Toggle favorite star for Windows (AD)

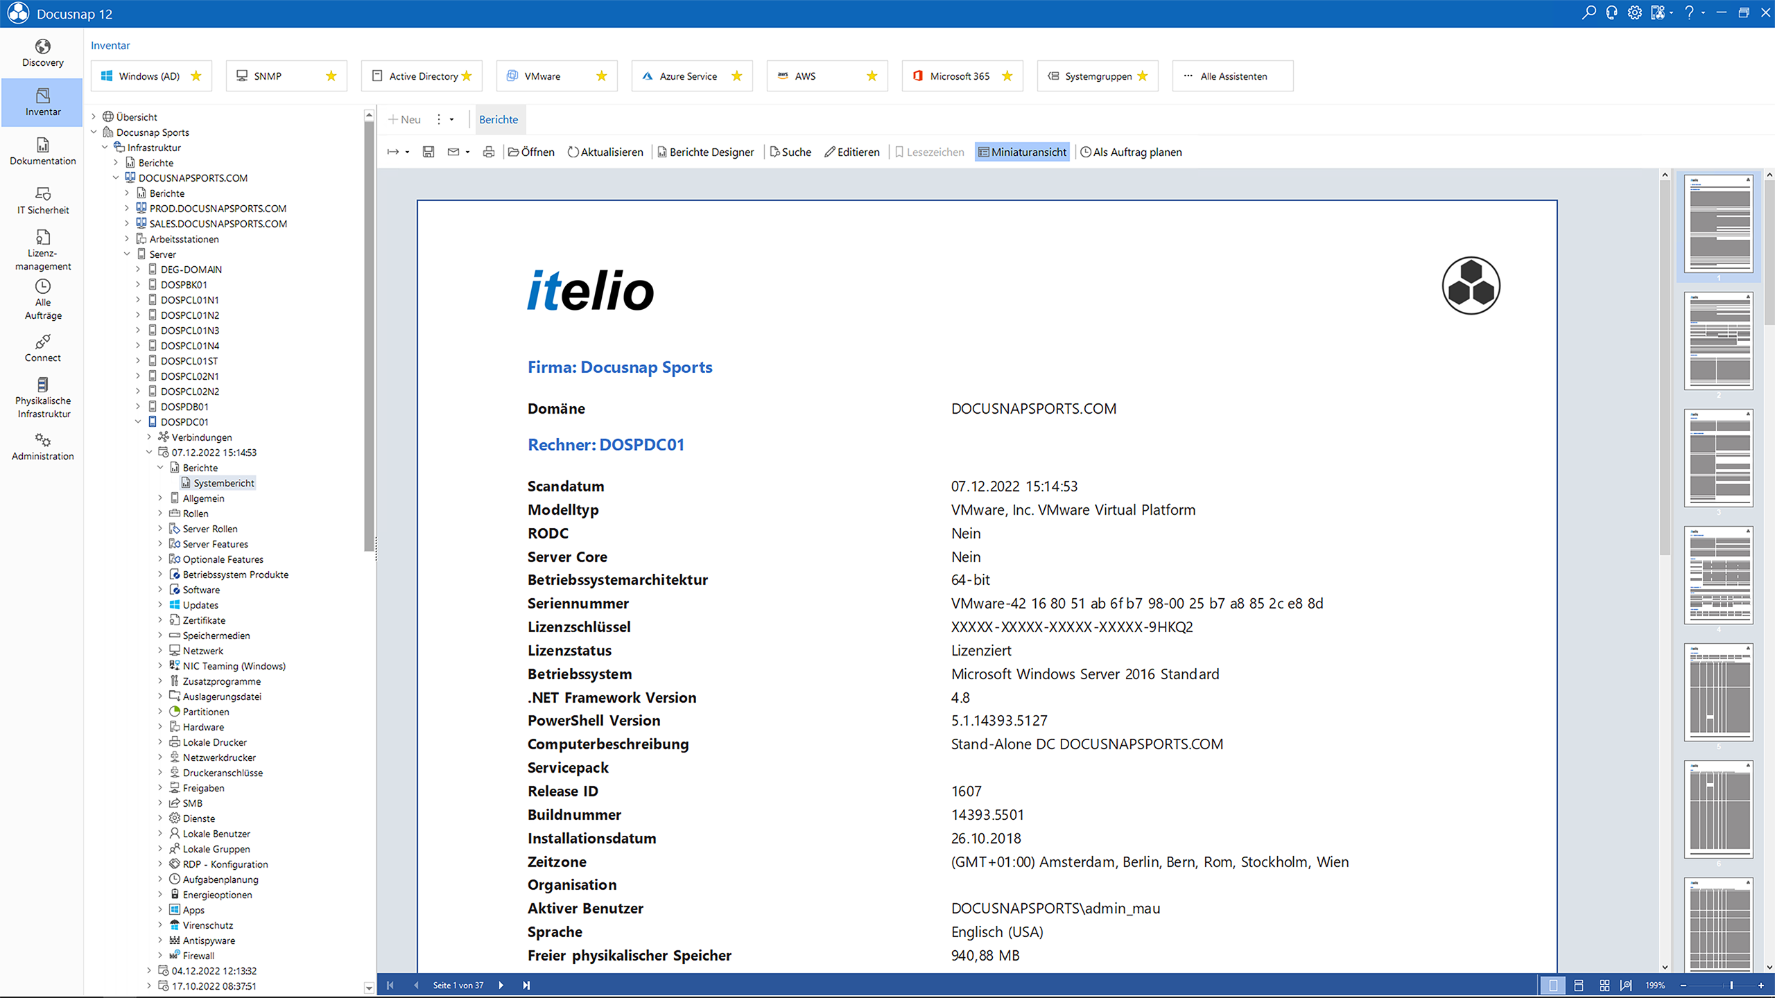coord(196,76)
